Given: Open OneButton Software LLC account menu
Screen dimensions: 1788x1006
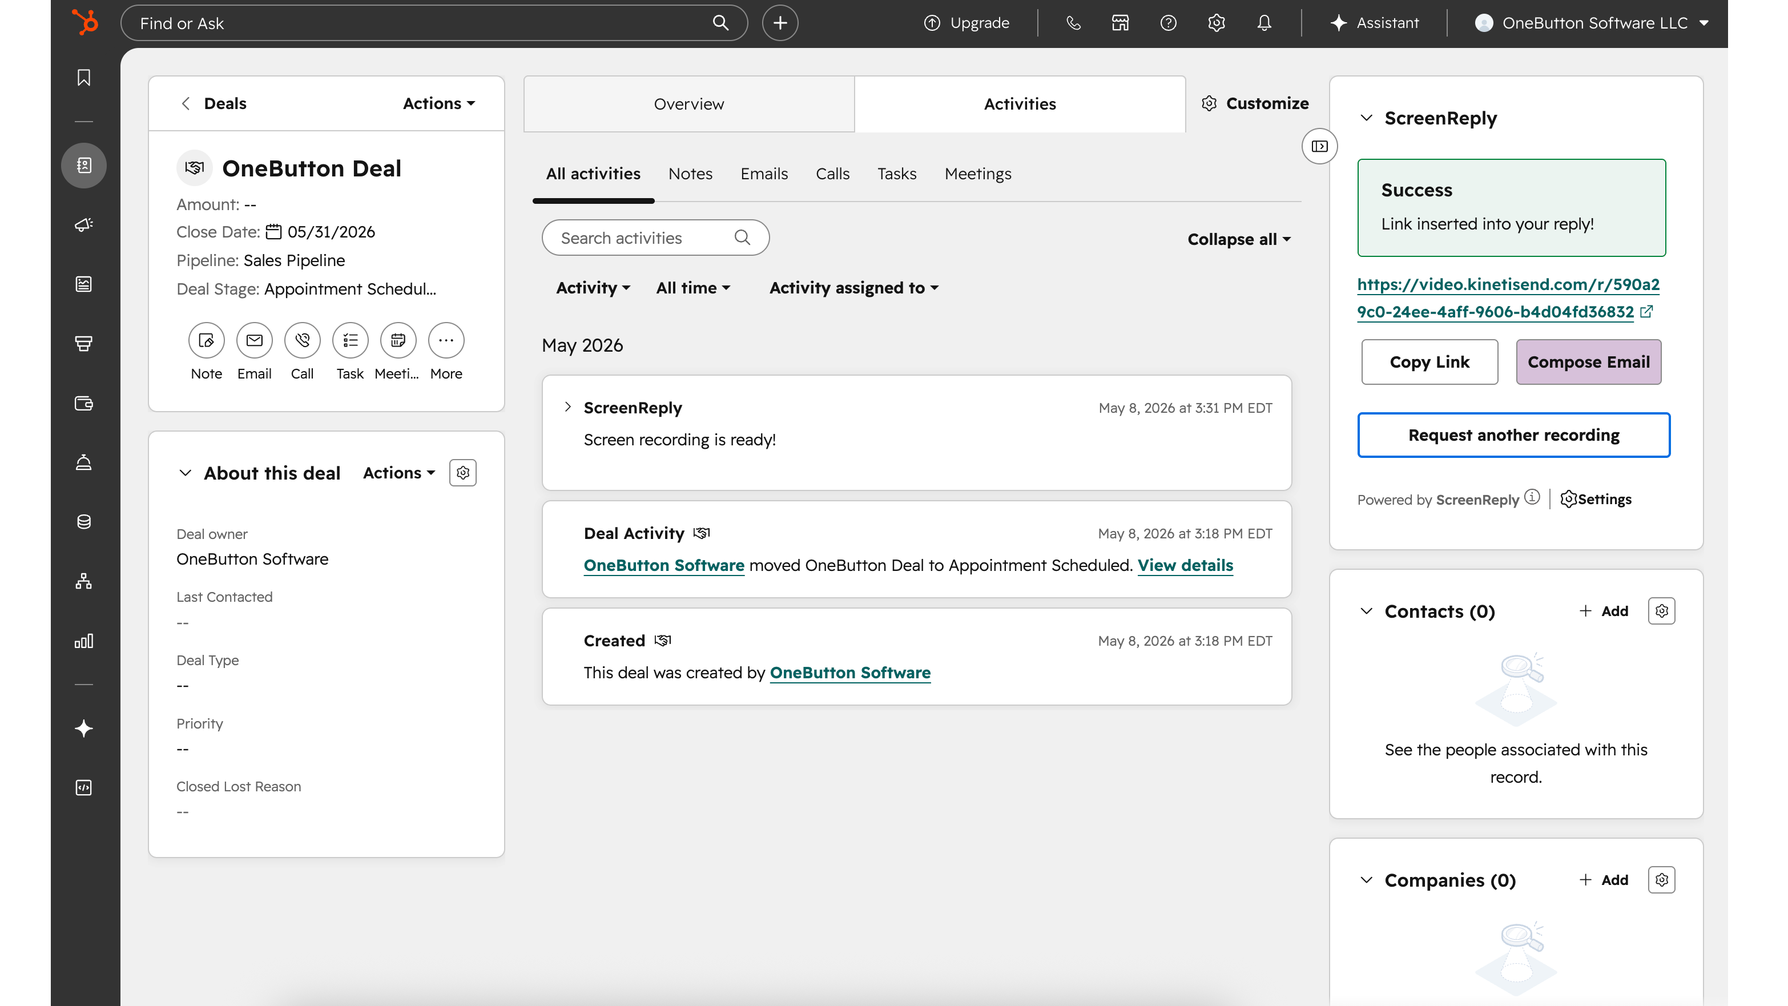Looking at the screenshot, I should click(x=1592, y=23).
